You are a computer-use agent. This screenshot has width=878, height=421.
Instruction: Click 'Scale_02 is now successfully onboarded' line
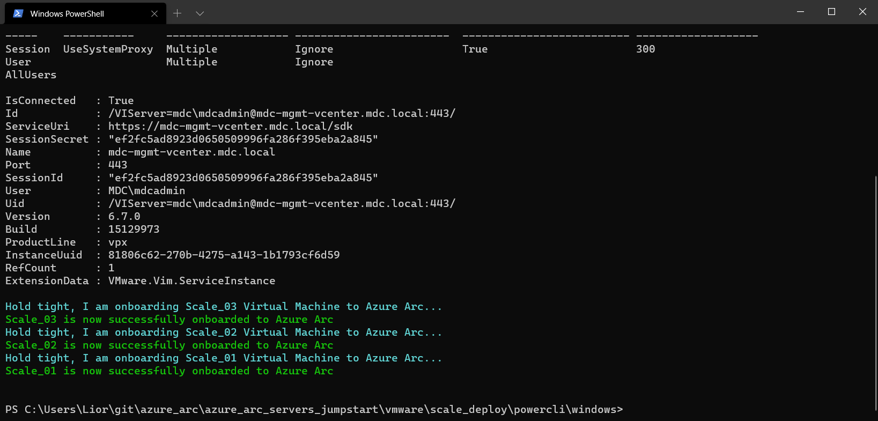169,345
